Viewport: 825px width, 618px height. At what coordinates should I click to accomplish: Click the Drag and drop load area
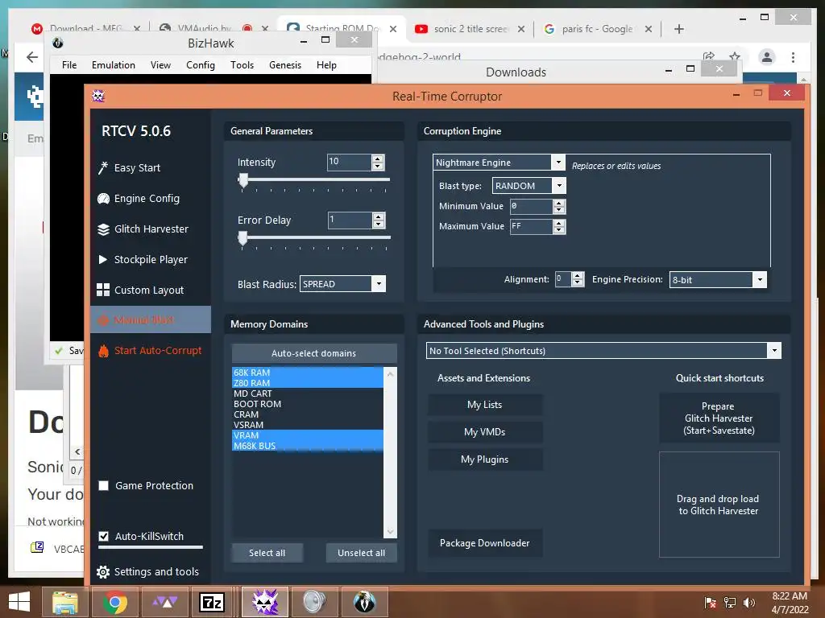pos(719,505)
